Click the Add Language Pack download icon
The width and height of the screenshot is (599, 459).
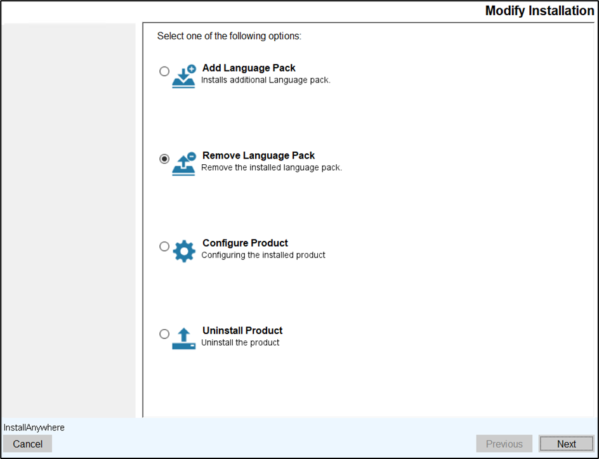[x=184, y=76]
